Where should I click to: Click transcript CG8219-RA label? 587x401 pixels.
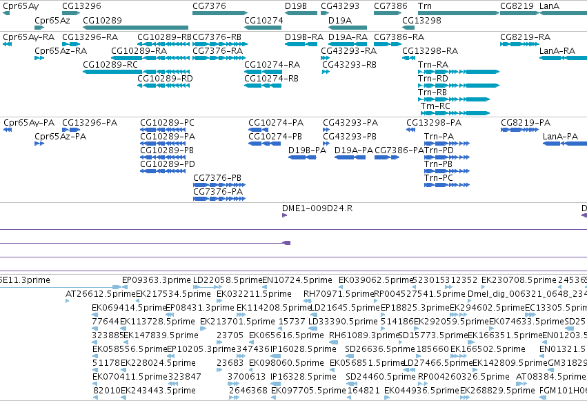525,37
